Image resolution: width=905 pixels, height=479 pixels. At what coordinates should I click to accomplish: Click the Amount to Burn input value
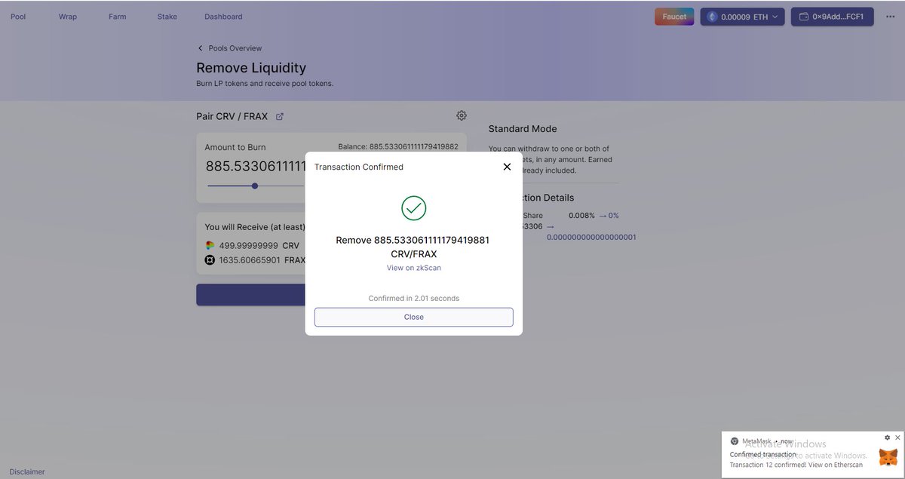(x=256, y=167)
